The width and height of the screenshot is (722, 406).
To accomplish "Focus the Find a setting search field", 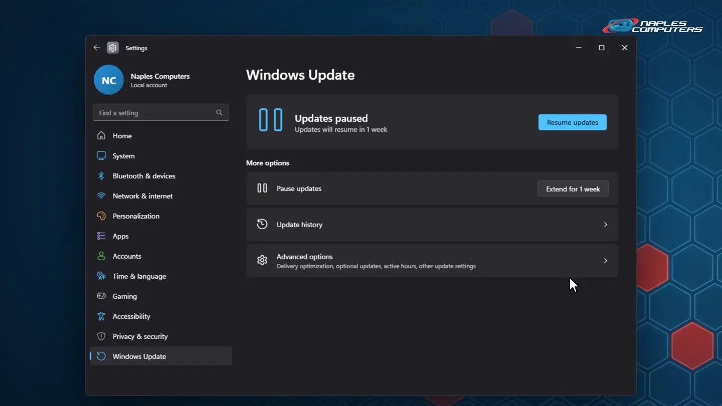I will tap(161, 113).
